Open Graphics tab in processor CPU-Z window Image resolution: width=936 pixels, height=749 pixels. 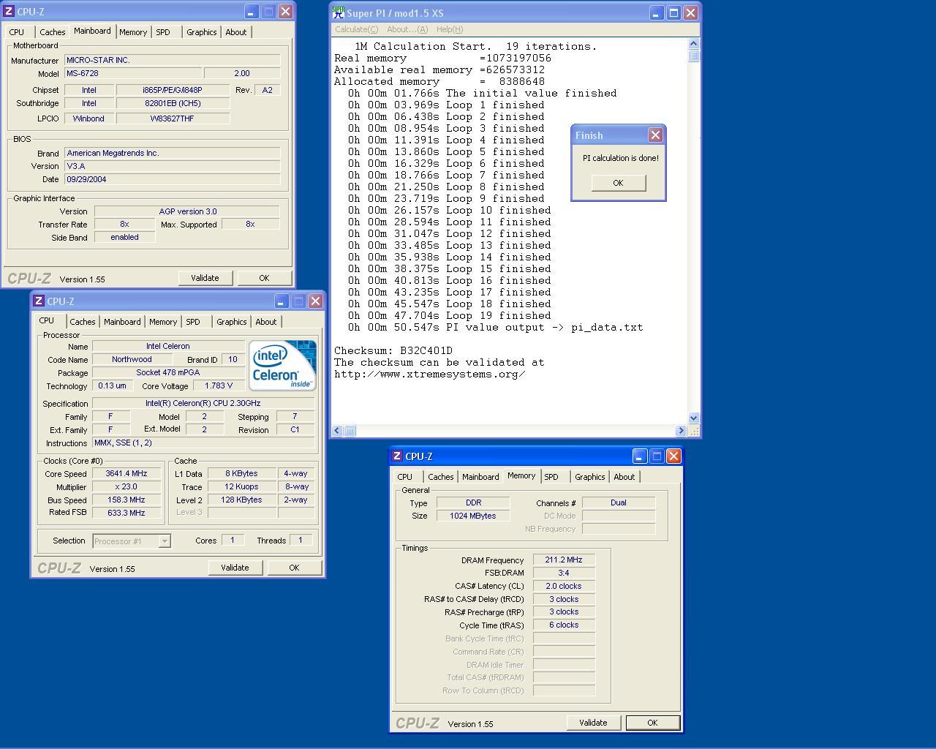tap(231, 322)
